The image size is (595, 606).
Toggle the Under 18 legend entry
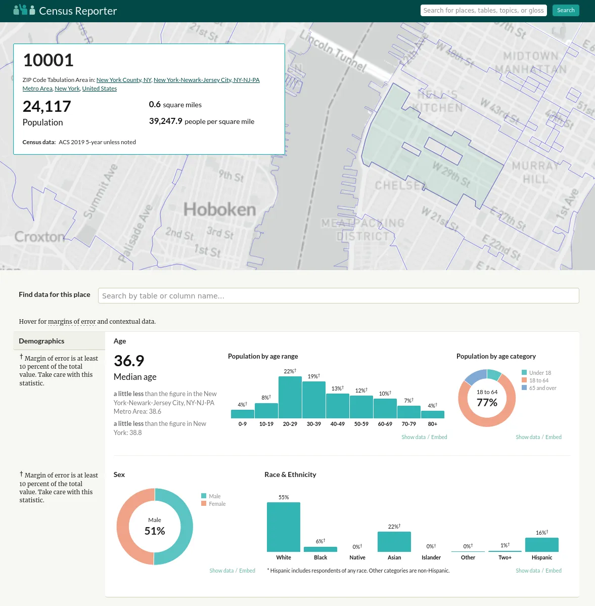pos(539,372)
